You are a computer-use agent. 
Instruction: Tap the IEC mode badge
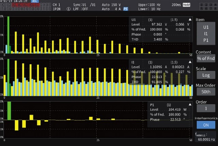[x=35, y=1]
